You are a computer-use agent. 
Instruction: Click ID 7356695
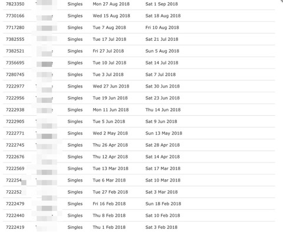pyautogui.click(x=15, y=63)
